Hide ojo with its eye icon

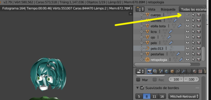pyautogui.click(x=187, y=37)
